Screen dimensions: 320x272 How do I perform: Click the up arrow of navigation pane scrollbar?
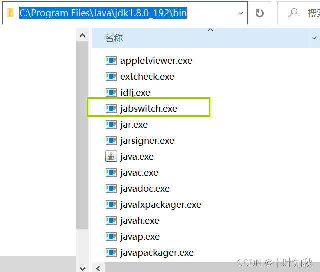82,35
